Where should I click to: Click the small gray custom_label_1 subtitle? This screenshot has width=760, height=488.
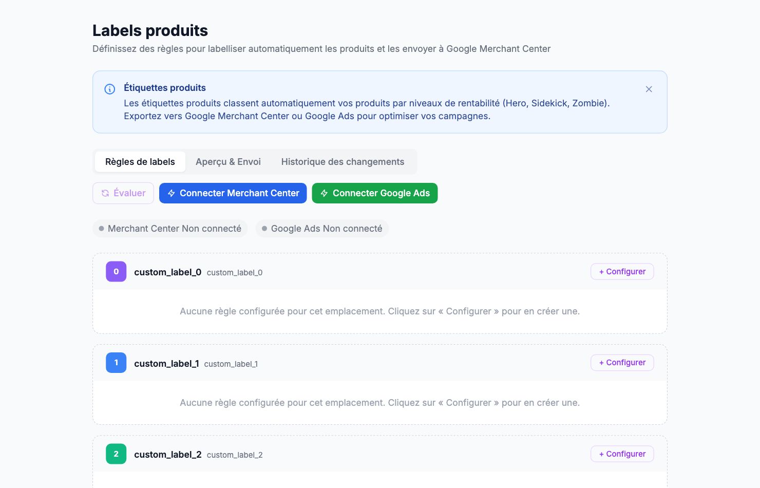tap(231, 364)
